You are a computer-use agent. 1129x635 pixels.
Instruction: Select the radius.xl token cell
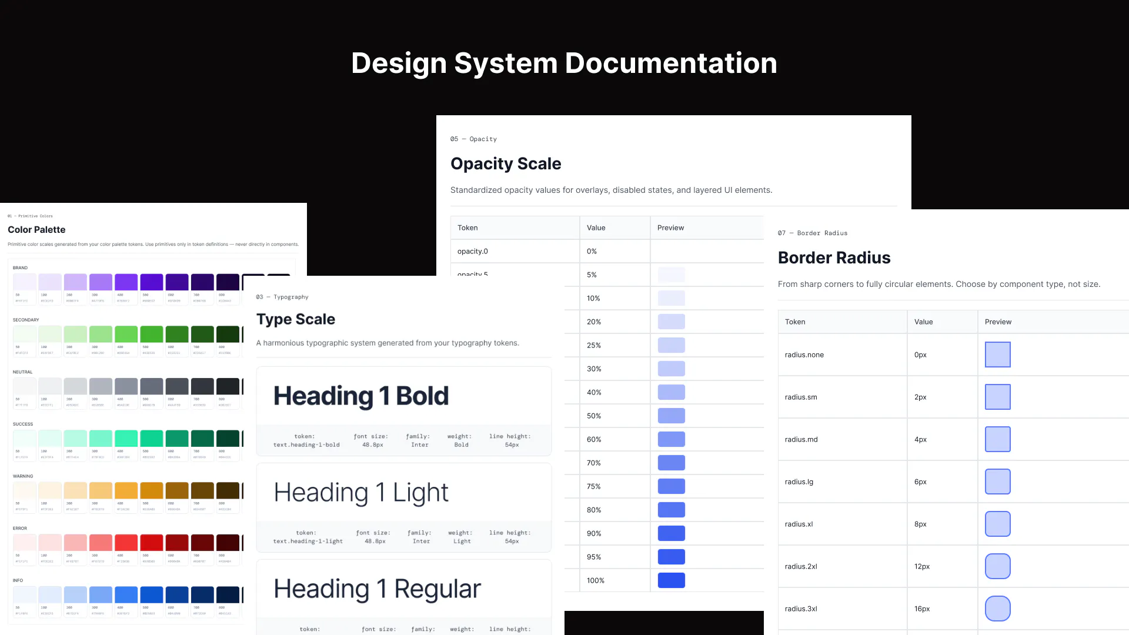(x=843, y=524)
